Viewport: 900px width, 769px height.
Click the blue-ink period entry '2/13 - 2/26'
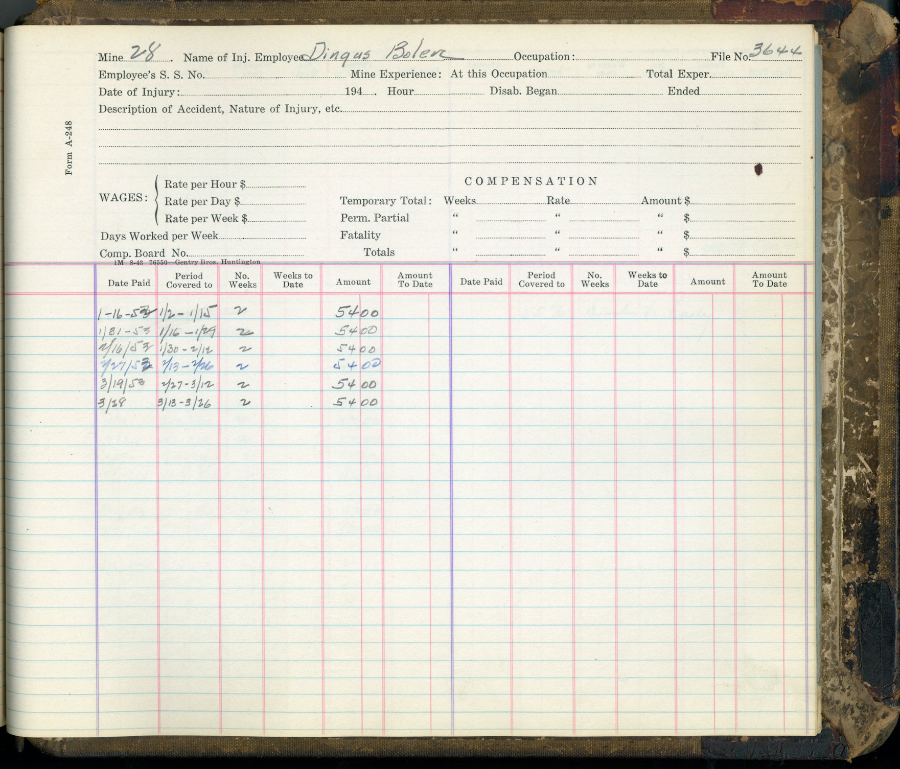(x=188, y=366)
